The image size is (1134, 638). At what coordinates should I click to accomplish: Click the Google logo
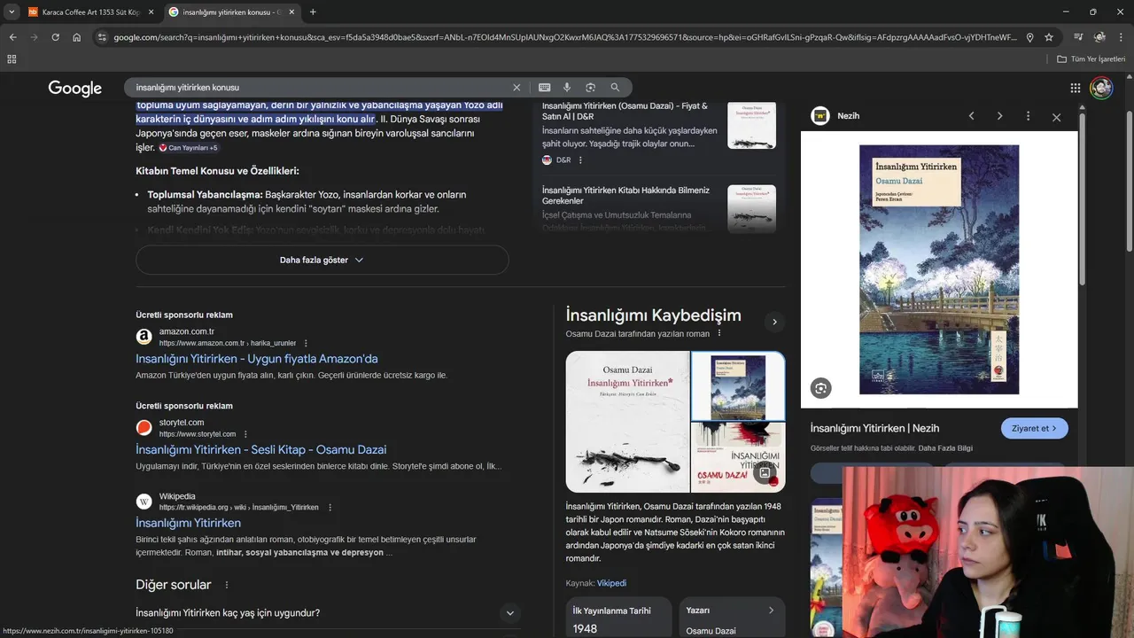pos(75,88)
